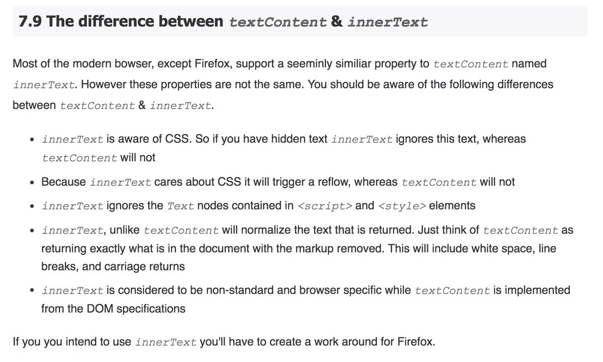Click textContent code in the first paragraph line
This screenshot has width=603, height=362.
(471, 64)
